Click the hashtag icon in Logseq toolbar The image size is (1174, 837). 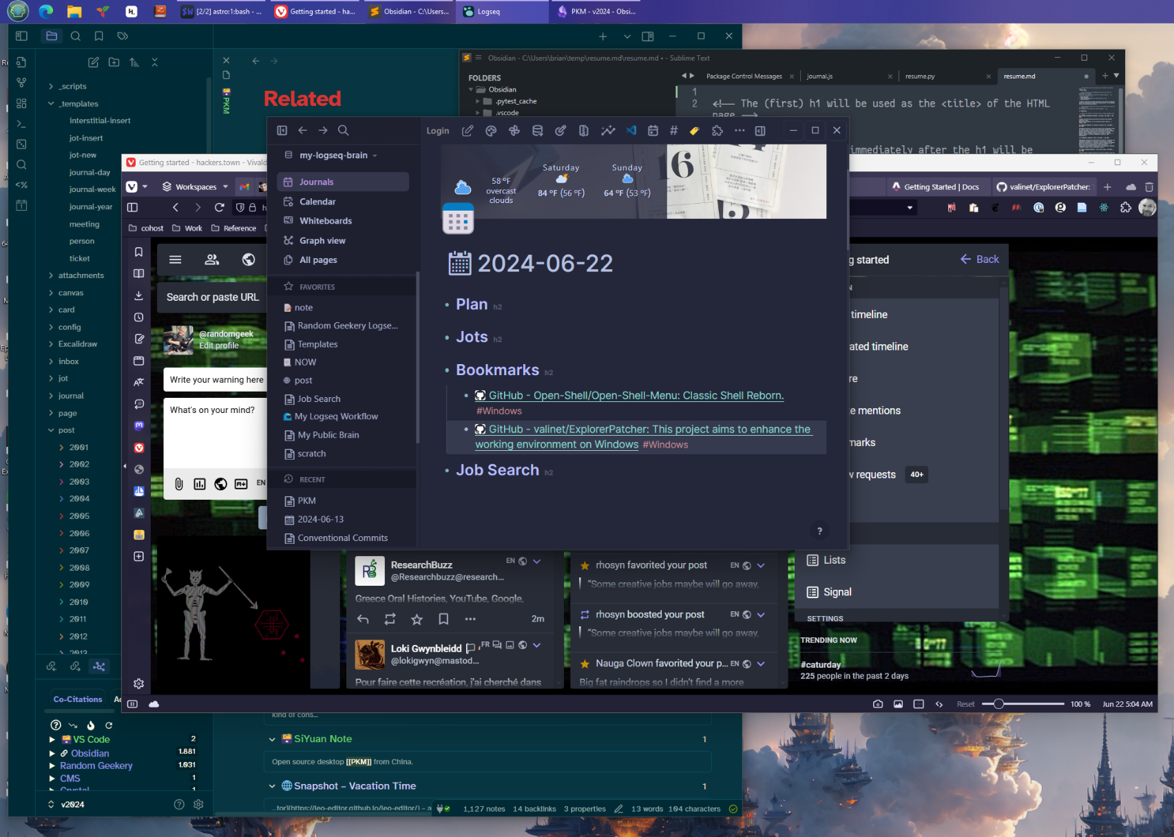click(x=673, y=131)
